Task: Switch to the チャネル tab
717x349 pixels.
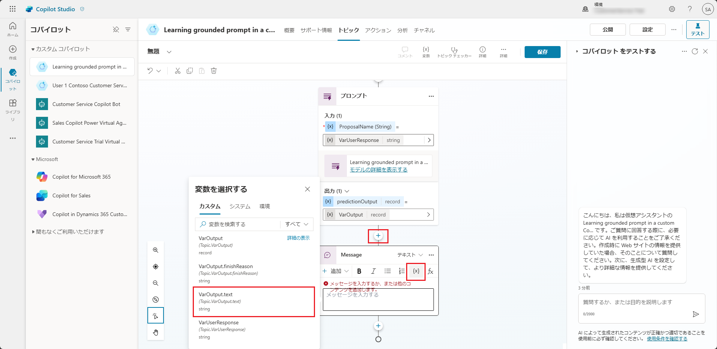Action: click(424, 30)
